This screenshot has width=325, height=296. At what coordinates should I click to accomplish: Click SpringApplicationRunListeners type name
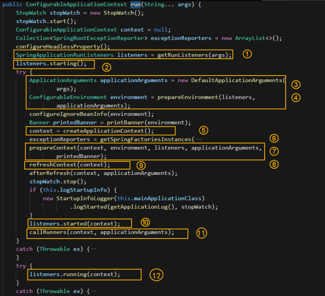pyautogui.click(x=65, y=55)
